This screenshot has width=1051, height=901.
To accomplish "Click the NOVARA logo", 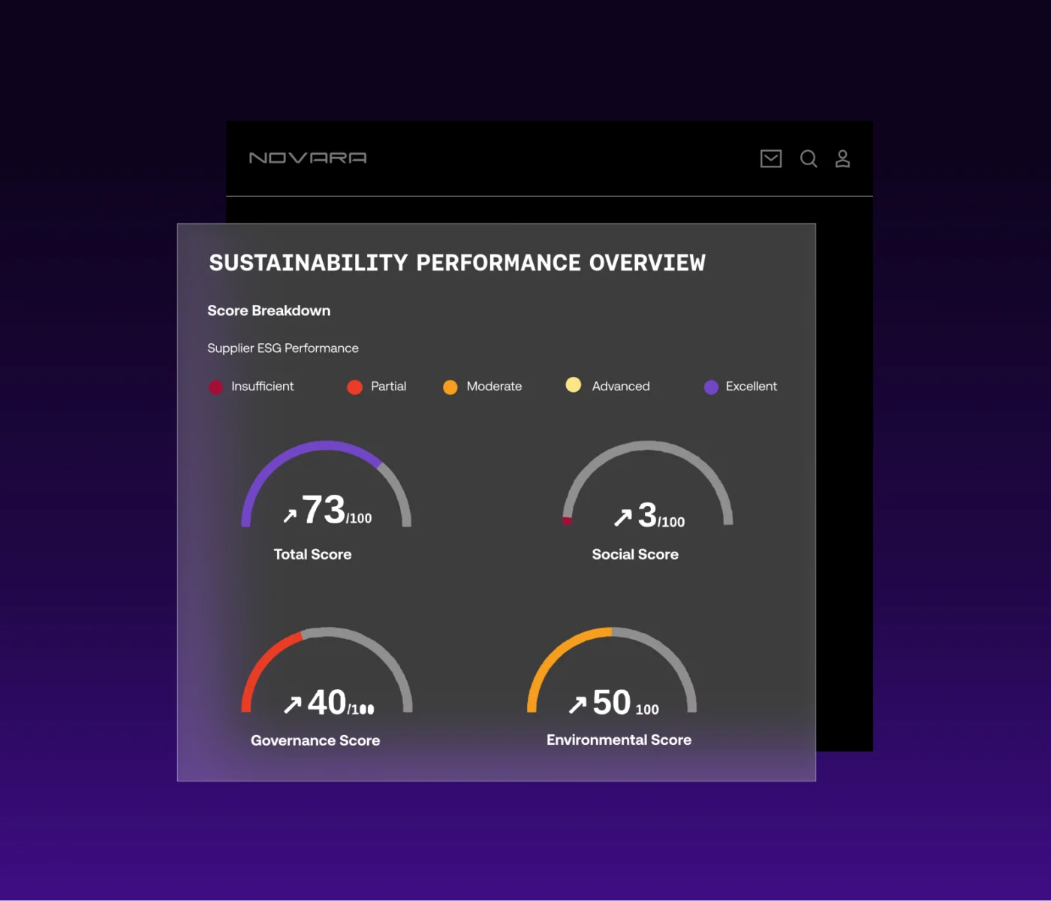I will click(308, 158).
